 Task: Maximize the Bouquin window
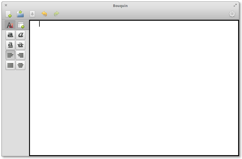pyautogui.click(x=235, y=5)
